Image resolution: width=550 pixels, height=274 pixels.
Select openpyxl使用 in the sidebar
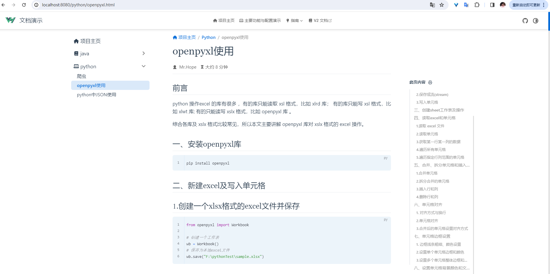point(110,85)
